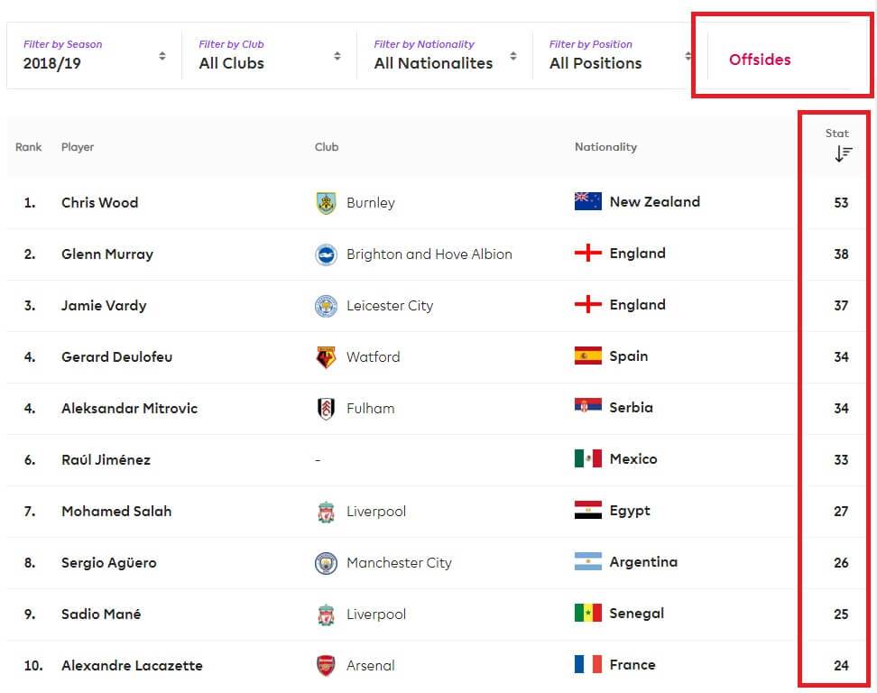Expand the Filter by Position dropdown
The width and height of the screenshot is (877, 693).
620,55
